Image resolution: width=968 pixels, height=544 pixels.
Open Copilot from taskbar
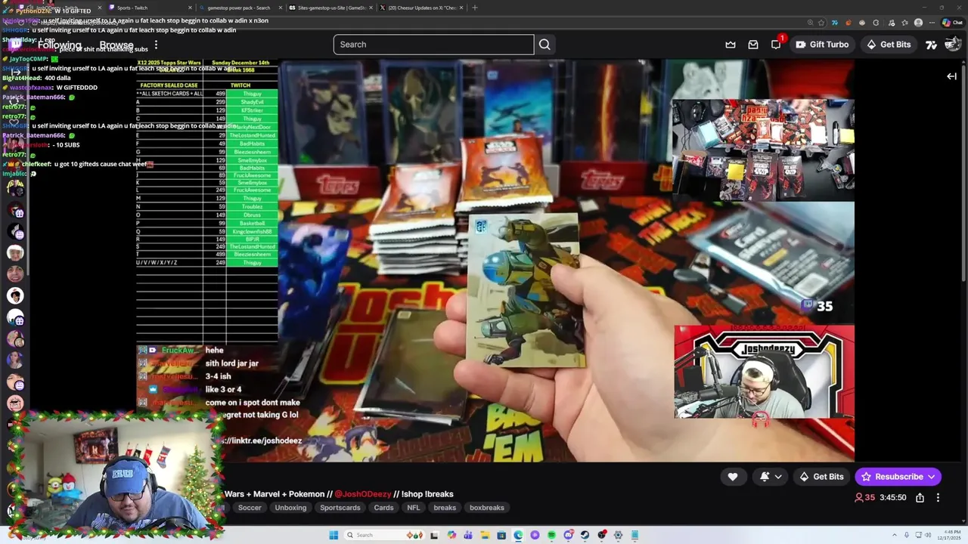[451, 535]
